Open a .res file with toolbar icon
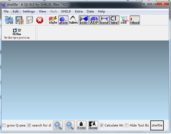 pos(9,20)
